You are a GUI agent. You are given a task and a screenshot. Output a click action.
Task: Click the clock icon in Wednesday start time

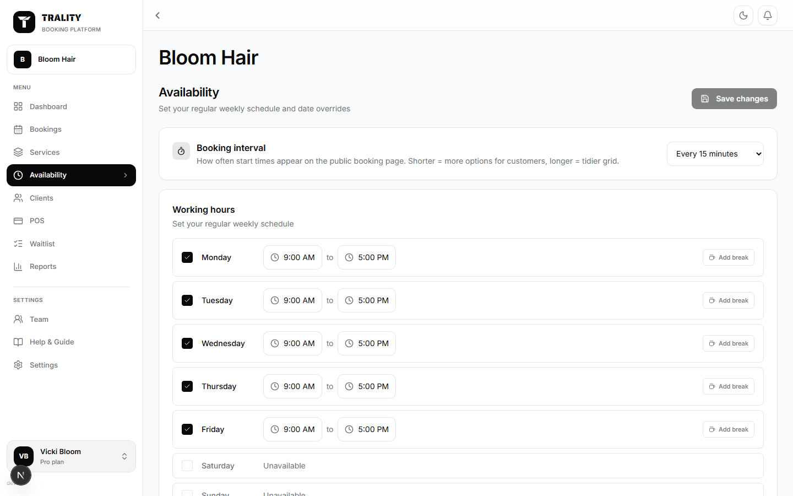(275, 343)
